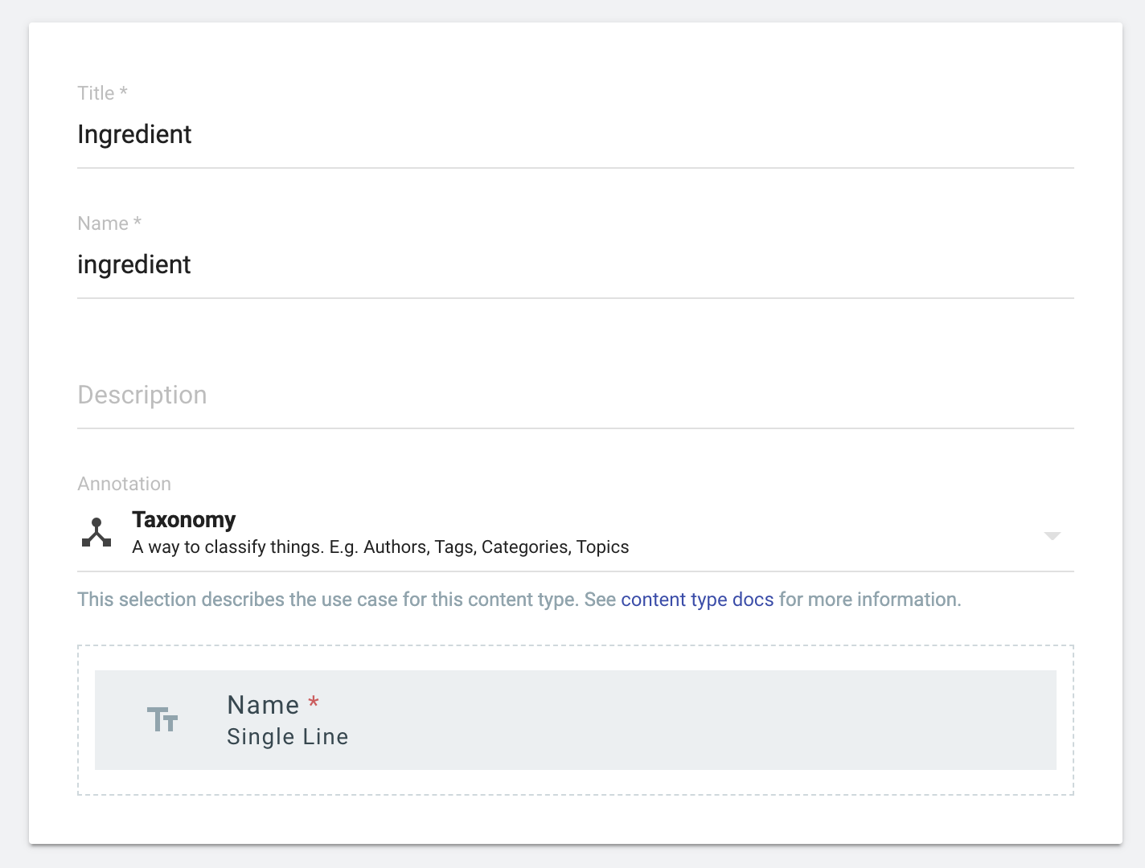Click the "Title *" field label
1145x868 pixels.
[103, 93]
